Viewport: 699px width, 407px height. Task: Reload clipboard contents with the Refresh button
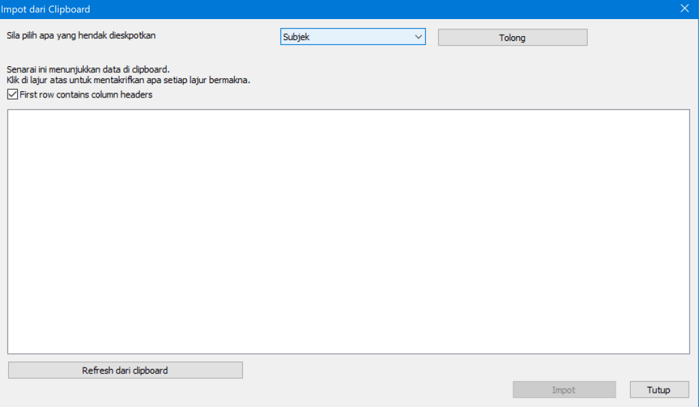[125, 370]
